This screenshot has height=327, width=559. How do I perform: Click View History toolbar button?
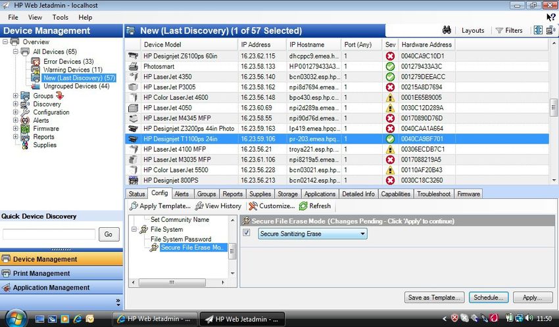click(x=218, y=206)
